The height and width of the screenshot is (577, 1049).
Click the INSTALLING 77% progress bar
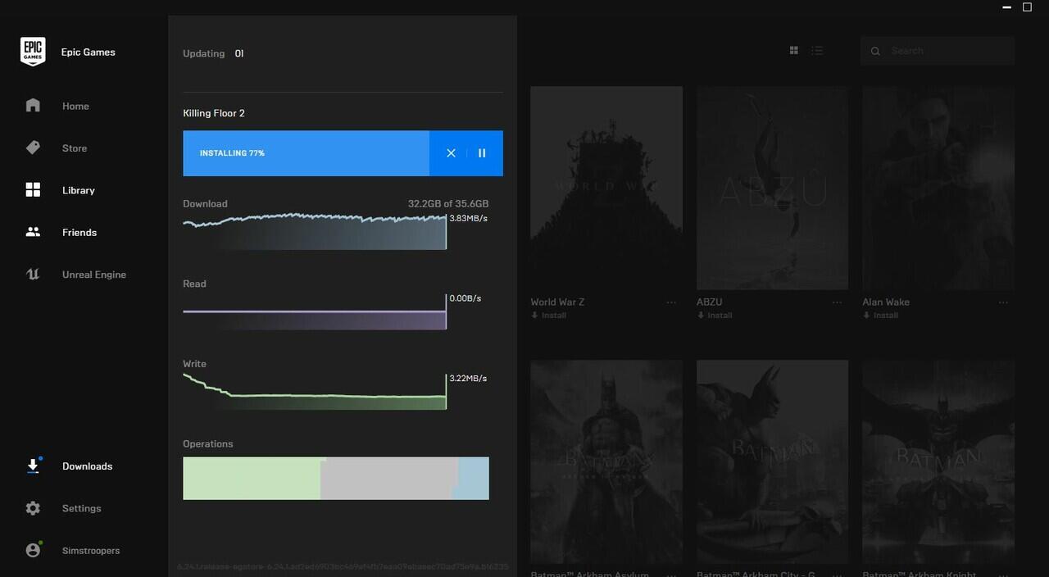tap(306, 153)
